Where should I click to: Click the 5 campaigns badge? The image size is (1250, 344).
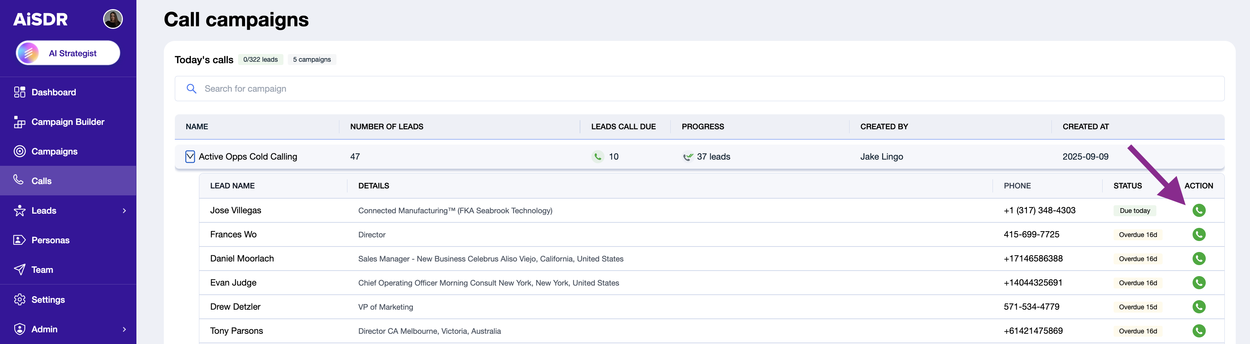pyautogui.click(x=312, y=60)
